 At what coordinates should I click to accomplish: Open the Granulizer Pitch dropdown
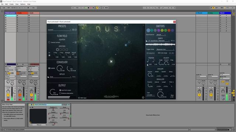[x=171, y=82]
